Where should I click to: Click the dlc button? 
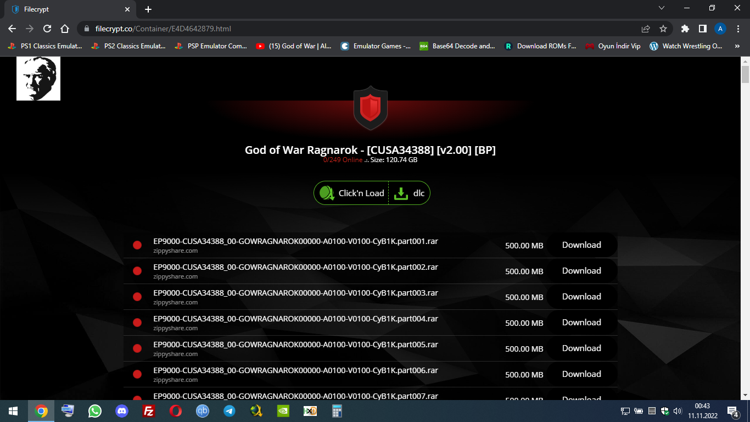(x=410, y=193)
